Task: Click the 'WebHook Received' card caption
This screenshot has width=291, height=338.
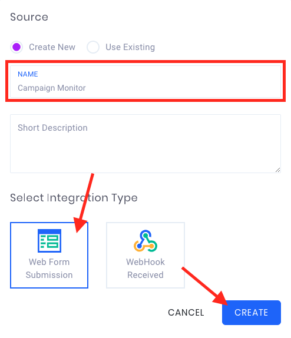Action: (x=145, y=269)
